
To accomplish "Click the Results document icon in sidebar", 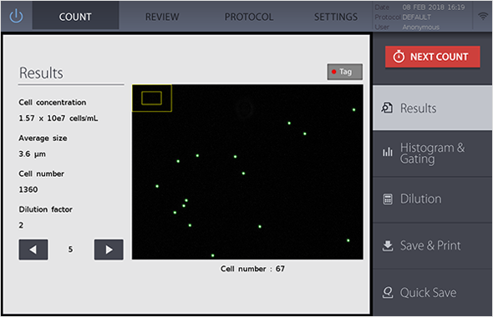I will click(x=387, y=108).
